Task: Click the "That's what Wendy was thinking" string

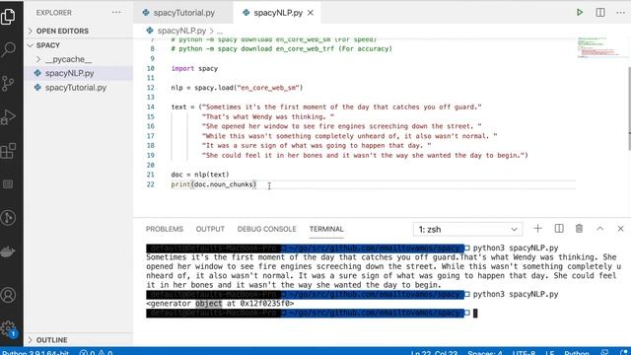Action: [x=268, y=116]
